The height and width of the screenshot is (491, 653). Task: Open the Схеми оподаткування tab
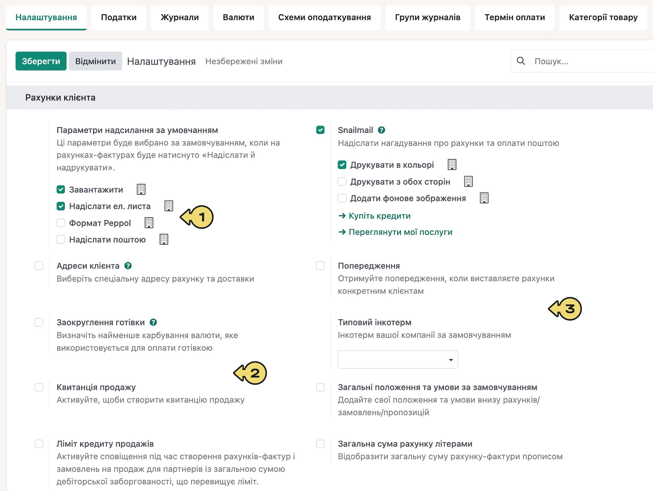324,17
